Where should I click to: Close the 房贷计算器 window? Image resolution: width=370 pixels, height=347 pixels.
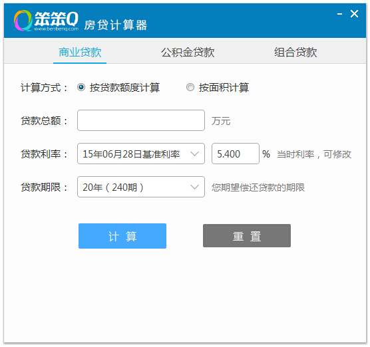pyautogui.click(x=354, y=14)
